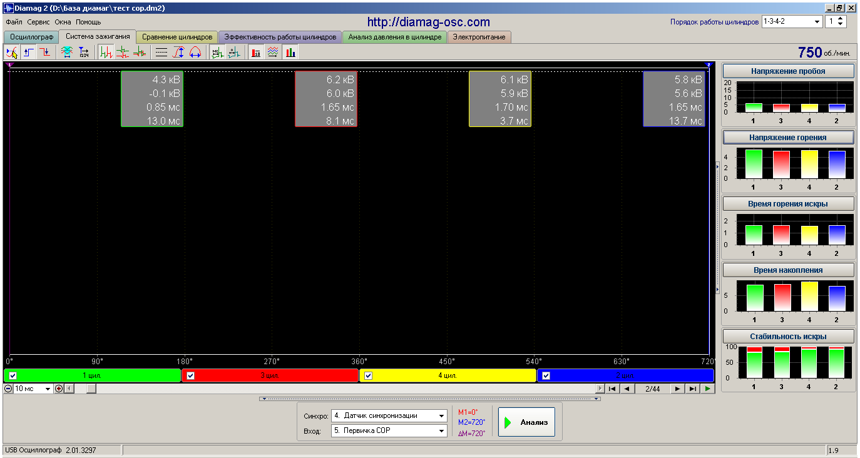Choose the stacked green-red waveform display icon
The height and width of the screenshot is (458, 860).
point(123,53)
